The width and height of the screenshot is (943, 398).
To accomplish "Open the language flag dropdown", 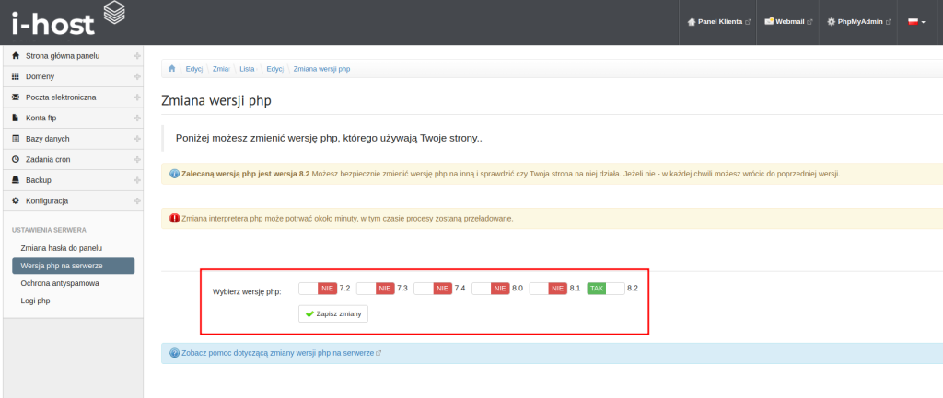I will [x=916, y=22].
